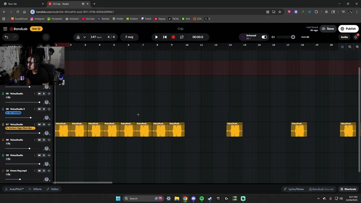
Task: Open the Perfect High Pitch Fx preset
Action: [x=20, y=128]
